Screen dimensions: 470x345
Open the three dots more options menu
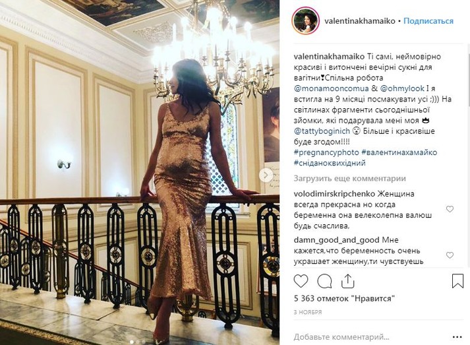coord(457,337)
